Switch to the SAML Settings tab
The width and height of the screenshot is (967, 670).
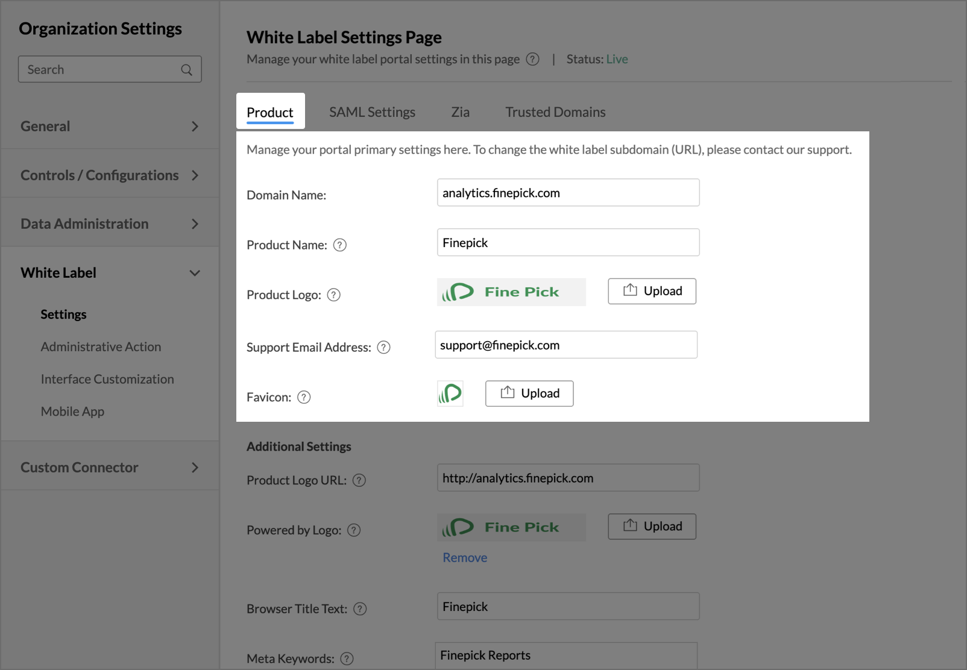[x=372, y=112]
